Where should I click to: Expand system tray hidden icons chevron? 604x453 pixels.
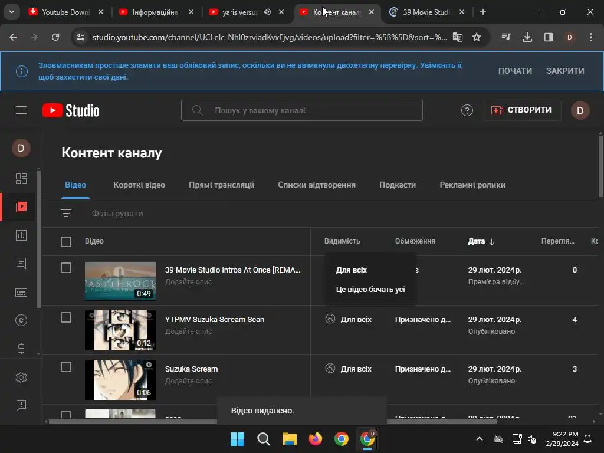click(479, 439)
